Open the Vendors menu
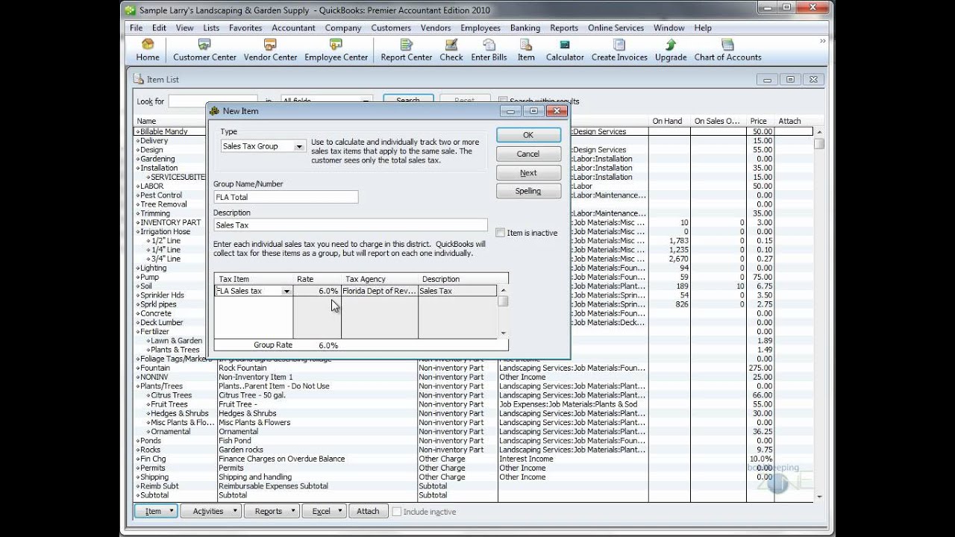Image resolution: width=955 pixels, height=537 pixels. click(x=436, y=28)
